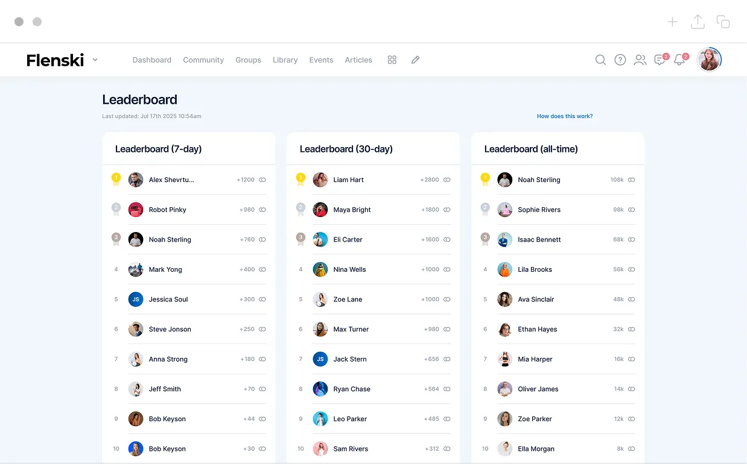Click the search magnifier icon
This screenshot has width=747, height=464.
(x=600, y=60)
